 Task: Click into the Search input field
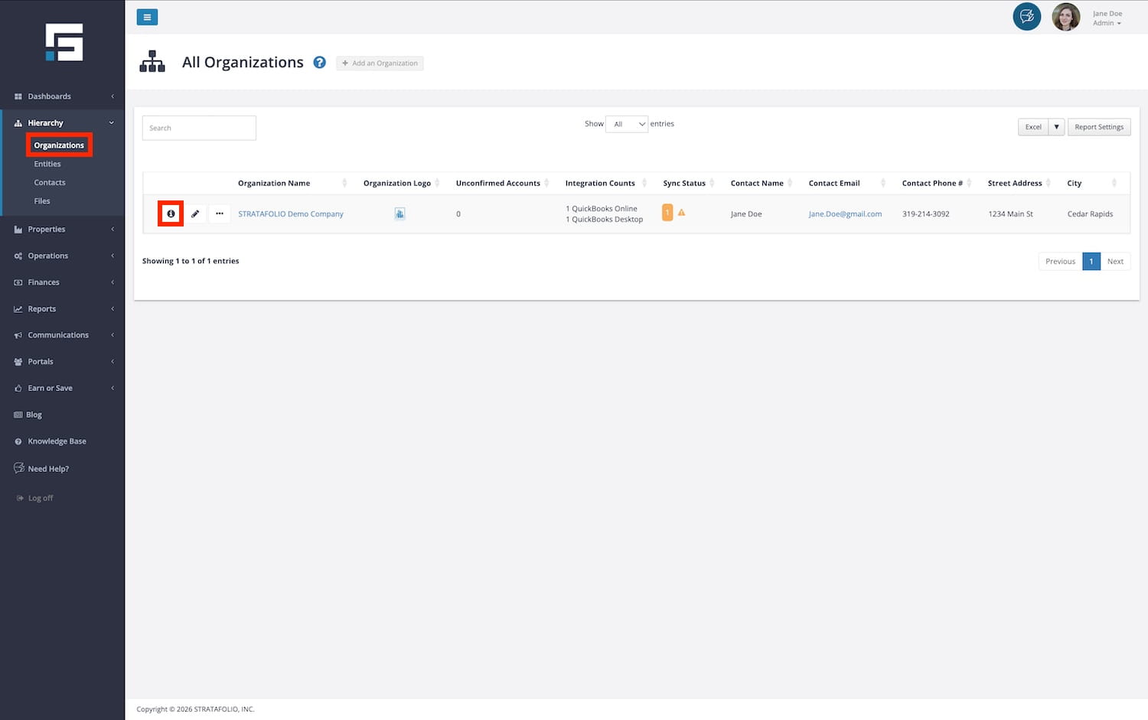199,128
